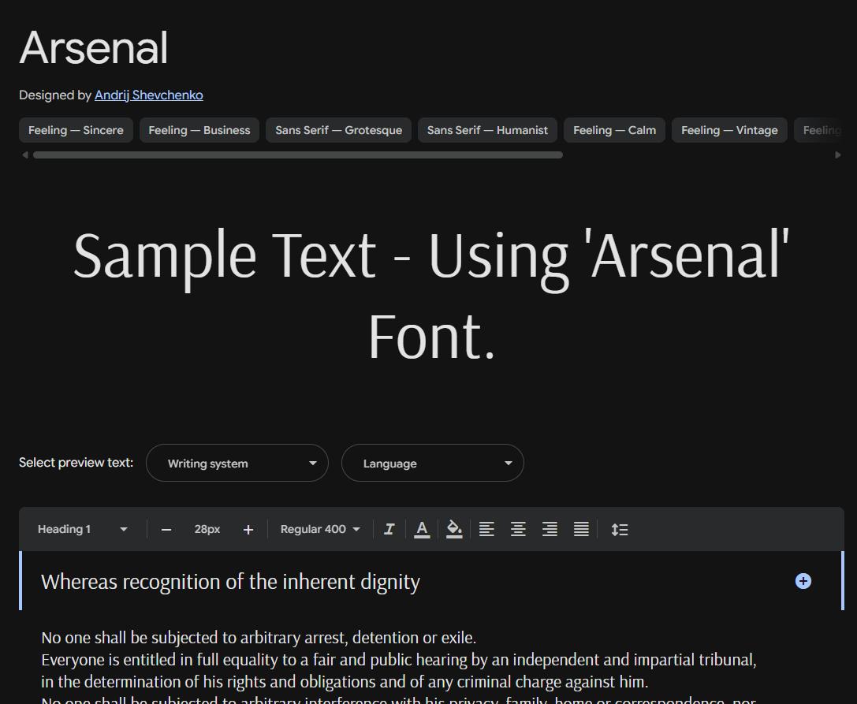Click the blue plus add-block icon
This screenshot has height=704, width=857.
click(803, 581)
